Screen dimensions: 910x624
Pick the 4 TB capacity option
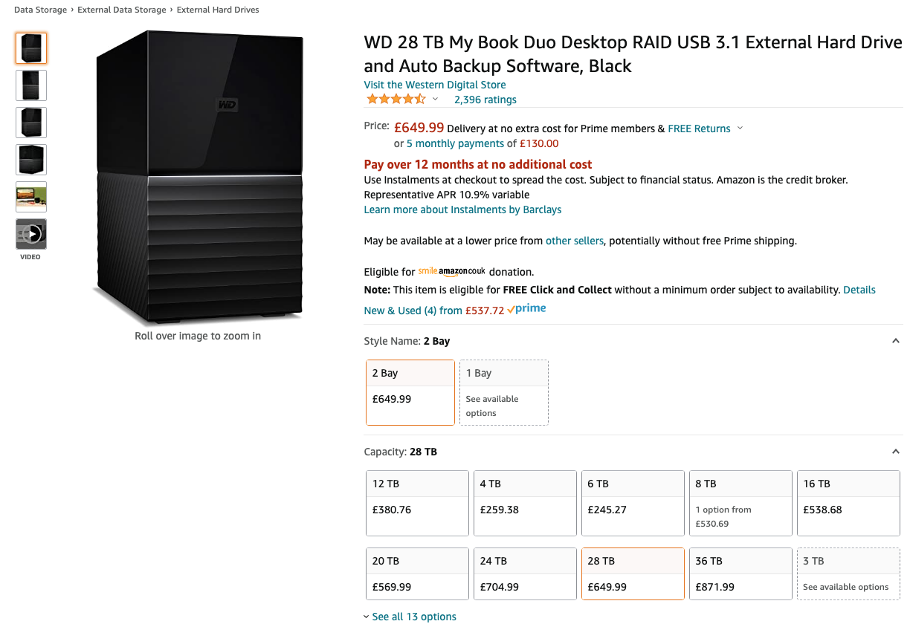(525, 503)
